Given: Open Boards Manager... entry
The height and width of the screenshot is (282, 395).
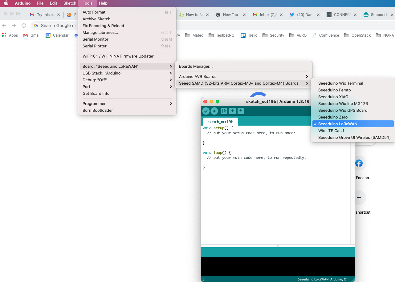Looking at the screenshot, I should pyautogui.click(x=196, y=66).
